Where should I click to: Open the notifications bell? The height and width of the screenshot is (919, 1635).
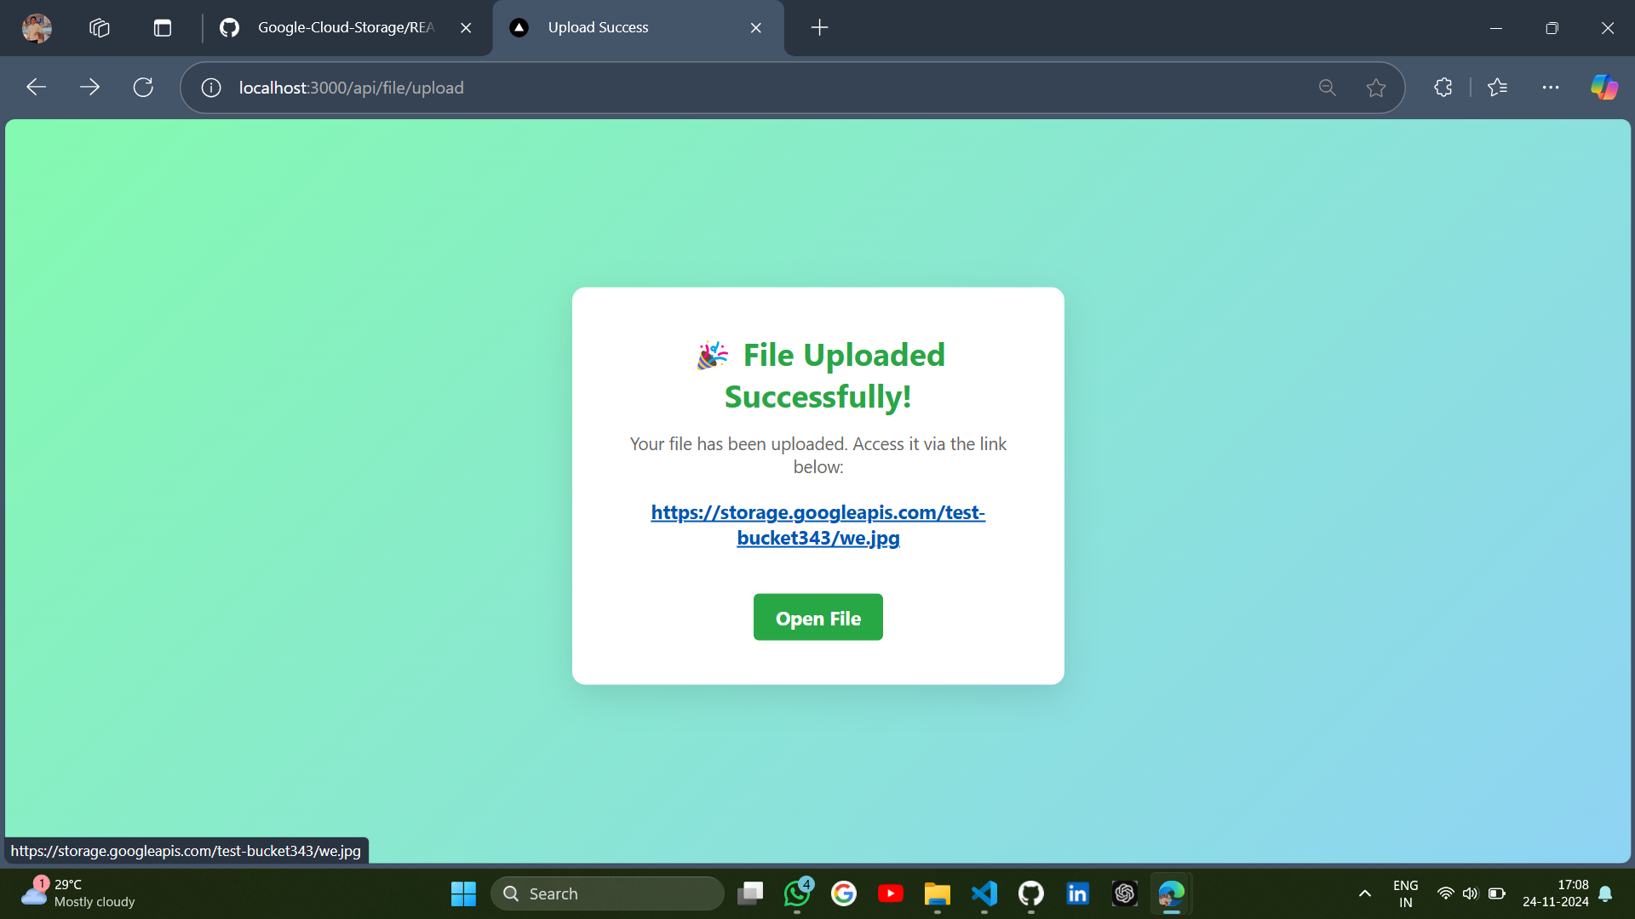[1606, 893]
